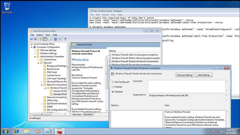Click 'Define inbound program exceptions' policy icon
The height and width of the screenshot is (135, 240).
pyautogui.click(x=110, y=58)
